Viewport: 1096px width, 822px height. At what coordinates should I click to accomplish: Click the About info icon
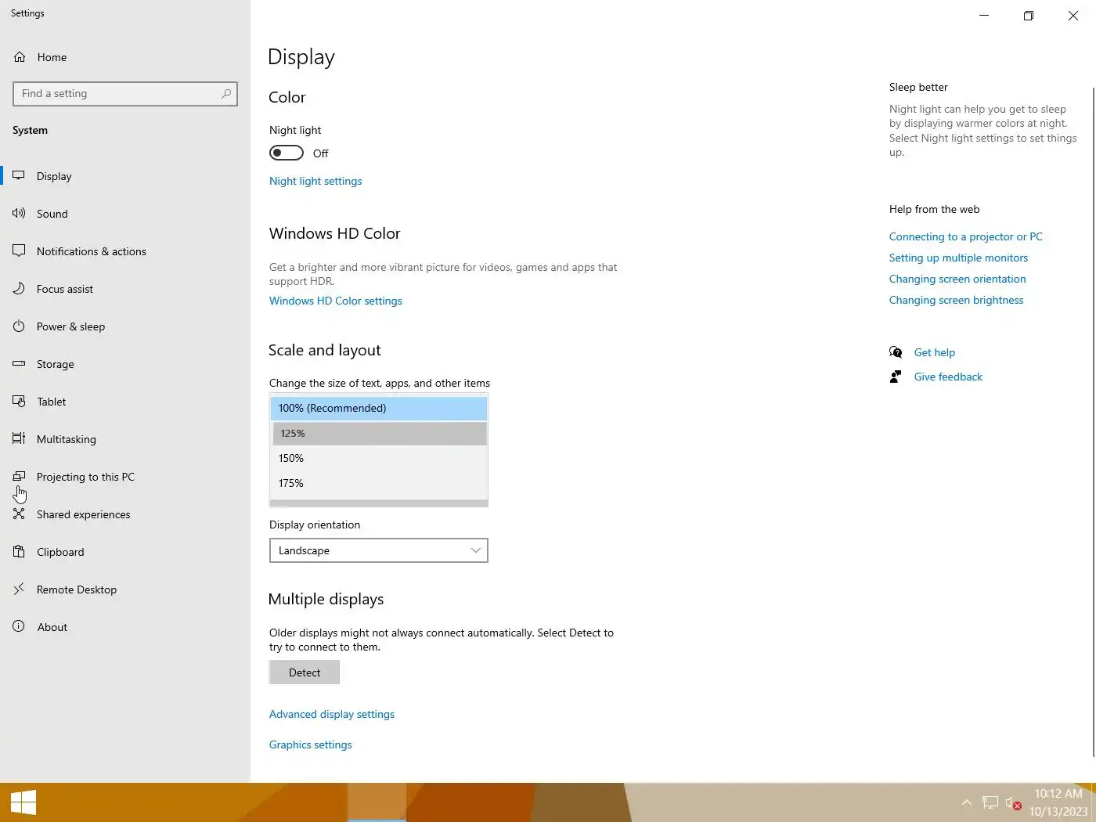[19, 626]
